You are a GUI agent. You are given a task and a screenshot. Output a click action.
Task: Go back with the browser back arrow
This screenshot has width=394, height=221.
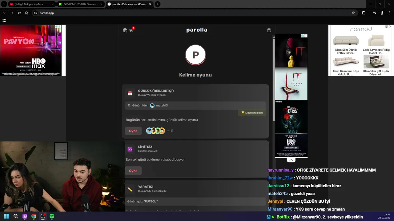point(4,13)
